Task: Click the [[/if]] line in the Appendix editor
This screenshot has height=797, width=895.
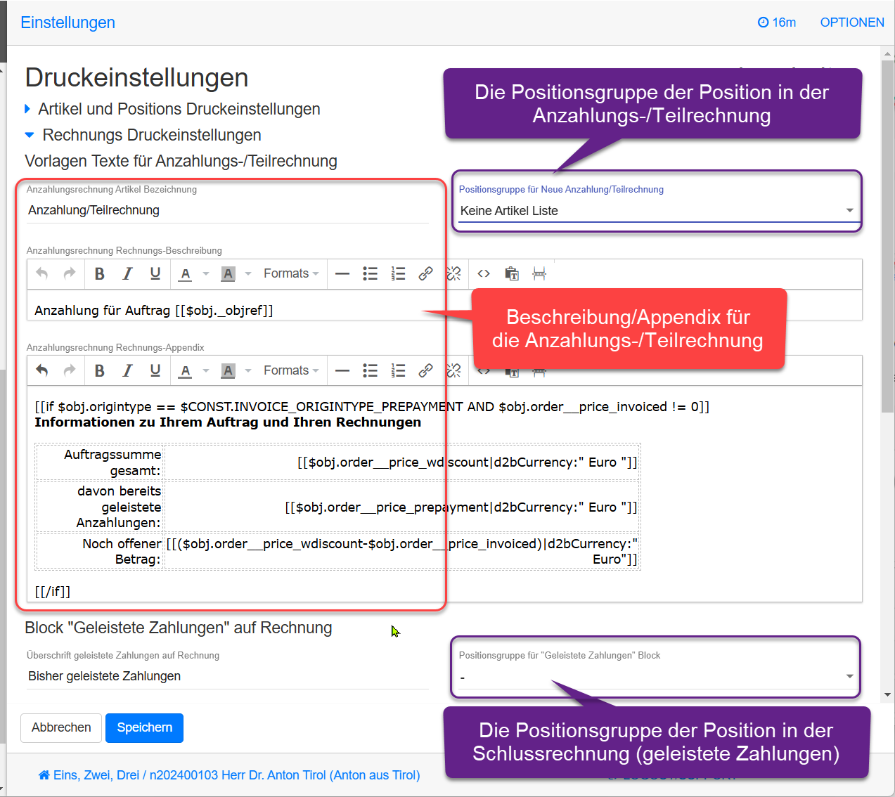Action: point(53,592)
